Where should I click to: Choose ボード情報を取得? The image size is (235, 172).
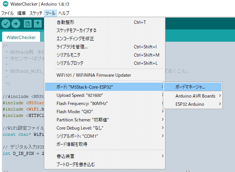point(104,144)
